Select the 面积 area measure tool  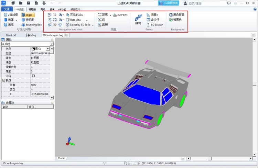click(103, 25)
